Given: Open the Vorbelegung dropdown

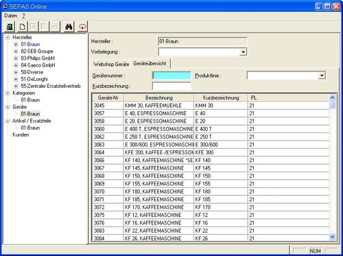Looking at the screenshot, I should tap(243, 52).
